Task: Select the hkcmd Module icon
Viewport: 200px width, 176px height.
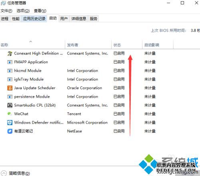Action: tap(10, 71)
